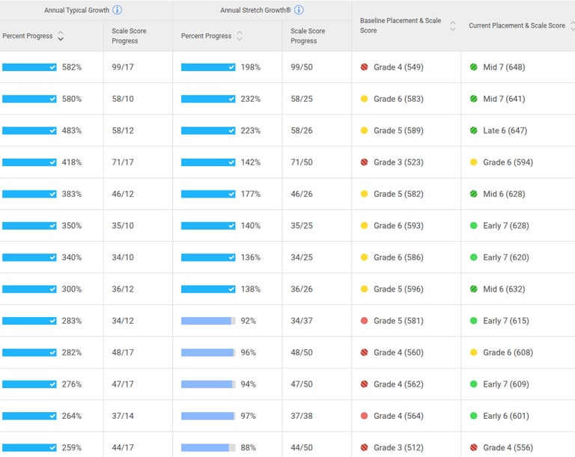The width and height of the screenshot is (575, 457).
Task: Click the green striped icon beside Mid 7 (648)
Action: coord(473,67)
